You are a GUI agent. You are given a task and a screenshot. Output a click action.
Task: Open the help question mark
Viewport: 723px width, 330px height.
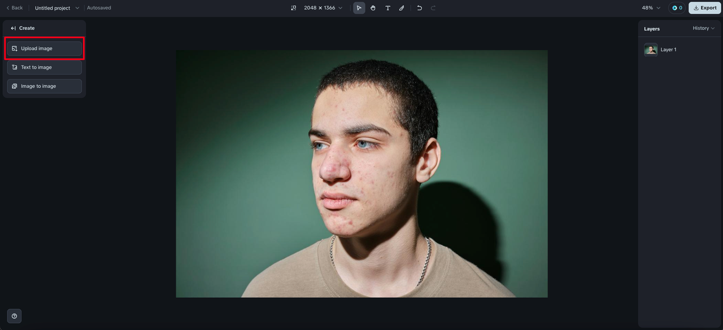[x=14, y=316]
